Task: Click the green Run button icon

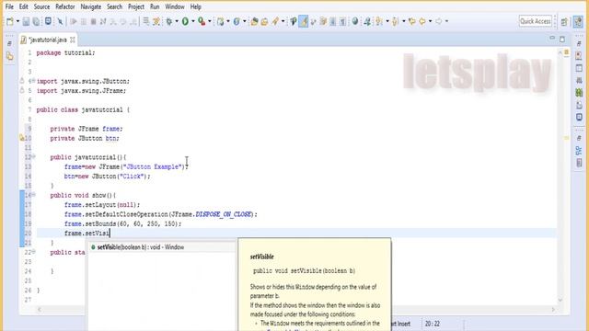Action: [x=185, y=21]
